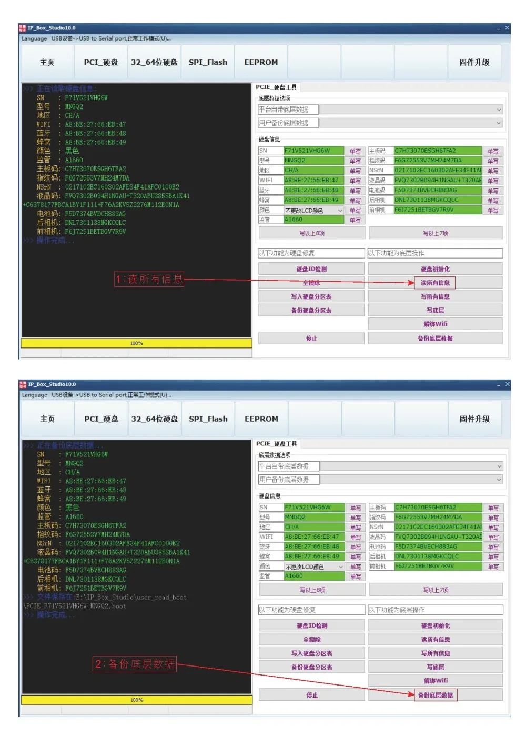This screenshot has height=745, width=526.
Task: Go to 固件升级 tab in lower window
Action: (x=474, y=419)
